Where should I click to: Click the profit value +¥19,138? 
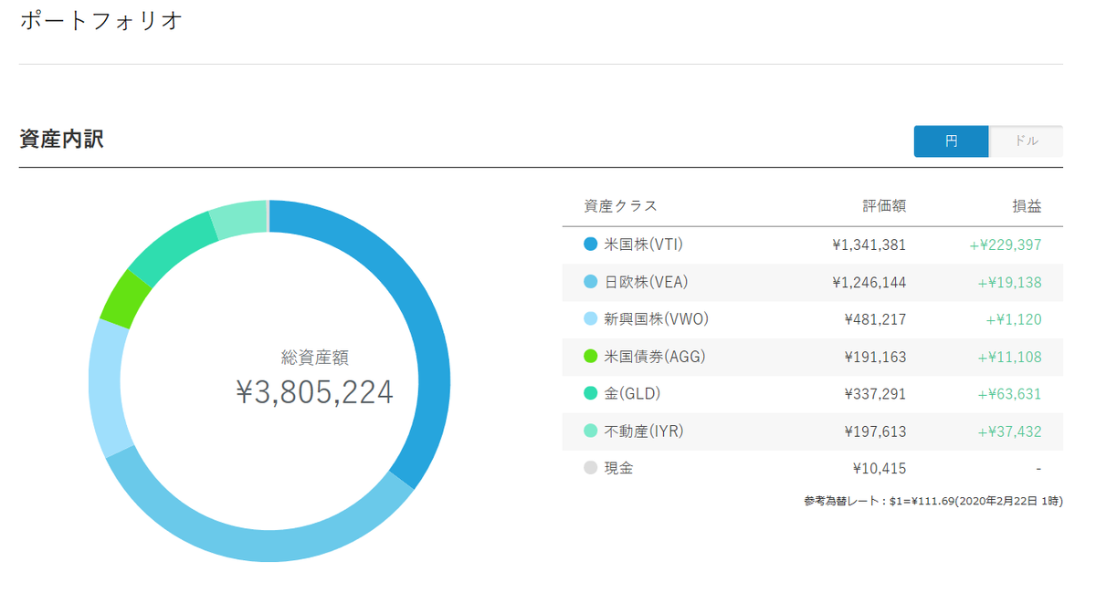(x=1009, y=282)
